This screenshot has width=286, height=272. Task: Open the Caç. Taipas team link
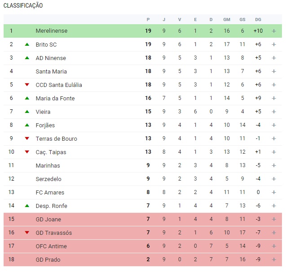(x=51, y=152)
